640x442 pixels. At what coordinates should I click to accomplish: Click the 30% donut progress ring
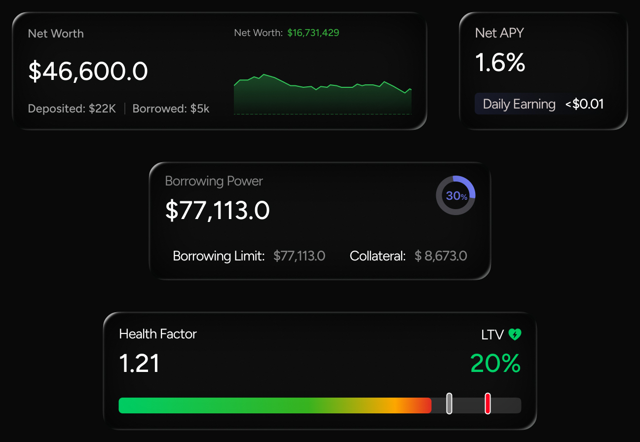[455, 195]
